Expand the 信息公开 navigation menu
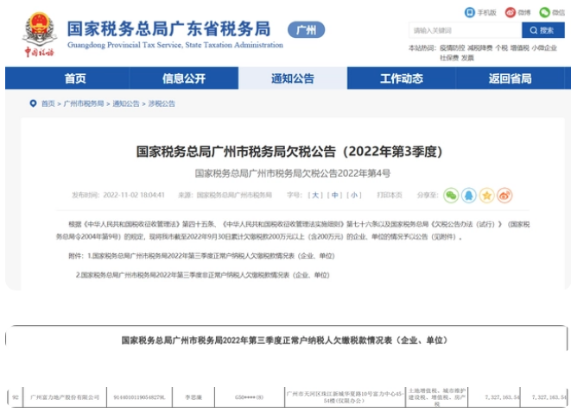The height and width of the screenshot is (412, 571). 184,78
